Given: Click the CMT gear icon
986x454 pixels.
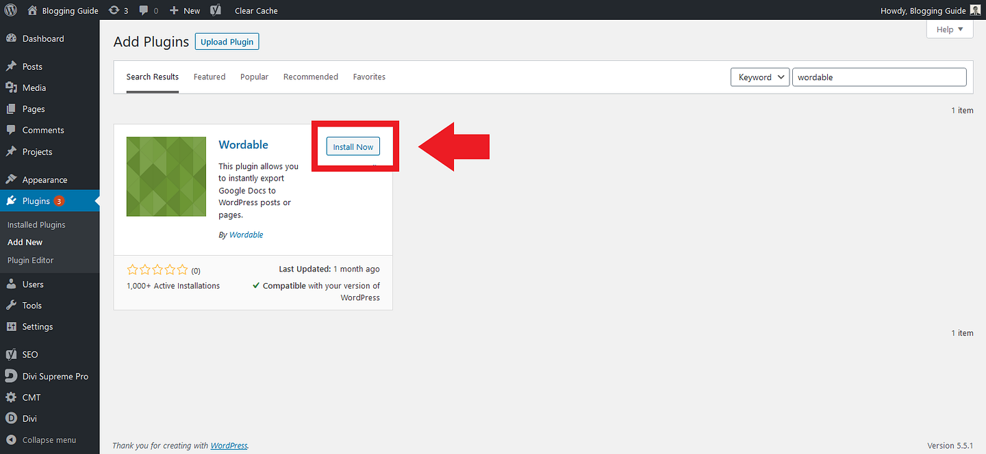Looking at the screenshot, I should tap(11, 397).
